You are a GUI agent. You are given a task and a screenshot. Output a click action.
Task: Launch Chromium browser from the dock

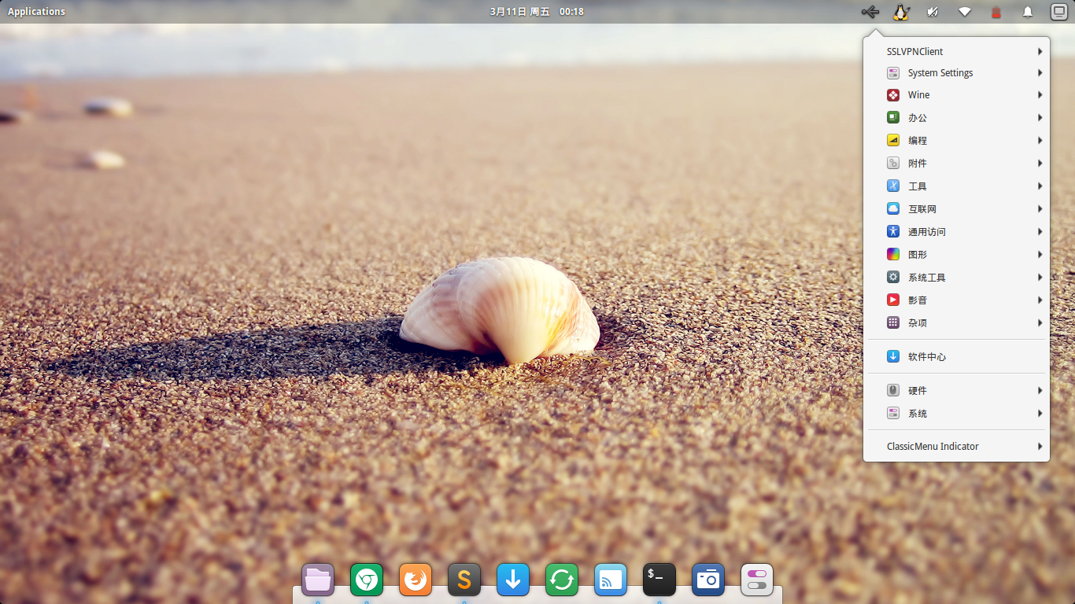coord(367,580)
